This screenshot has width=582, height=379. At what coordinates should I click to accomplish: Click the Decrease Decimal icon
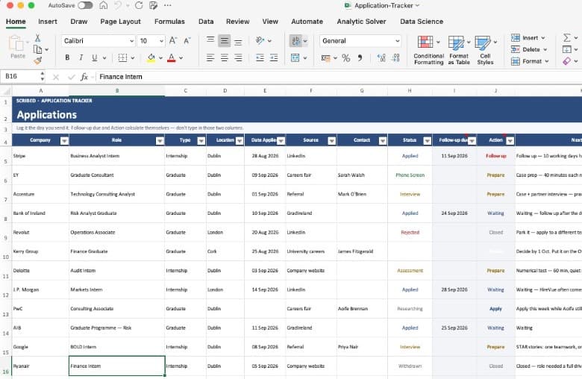tap(395, 58)
